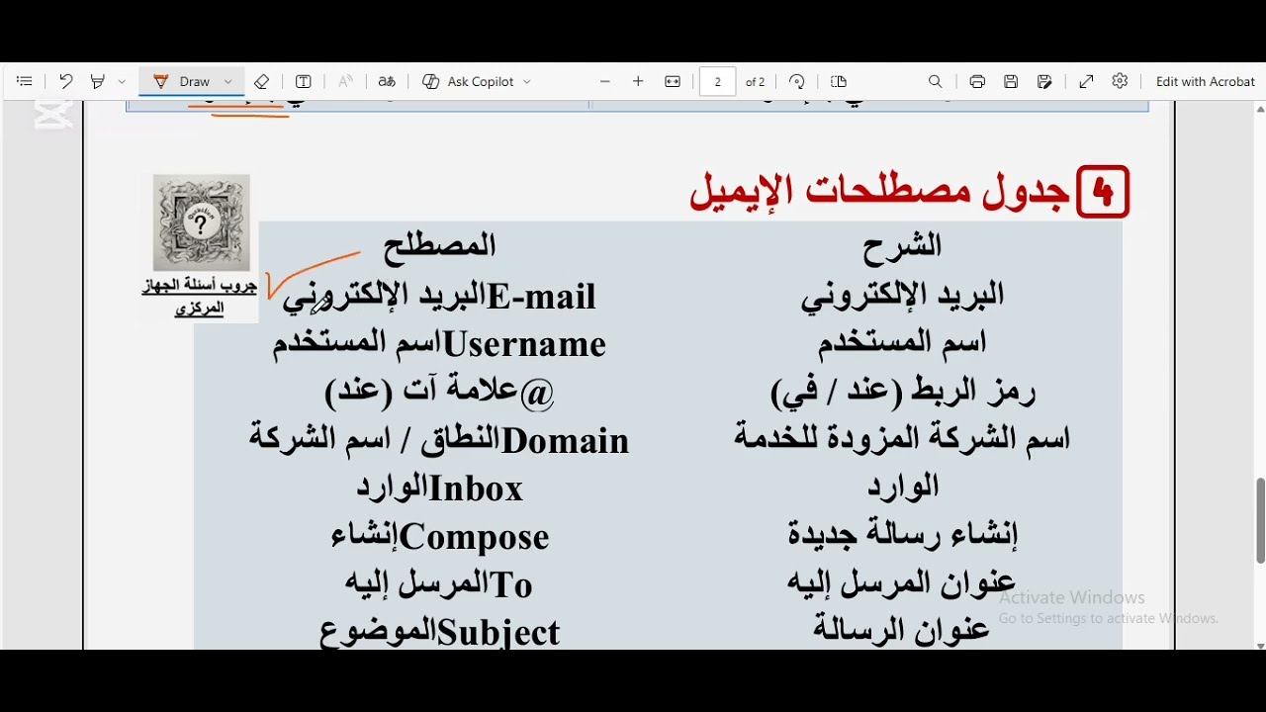
Task: Click the explanation اسم المستخدم
Action: click(x=902, y=342)
